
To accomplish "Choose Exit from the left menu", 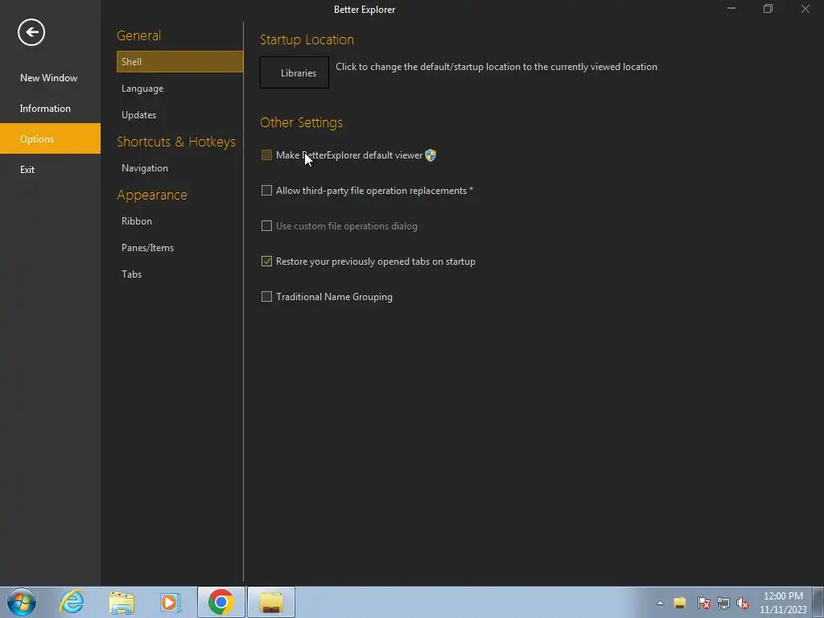I will coord(50,169).
